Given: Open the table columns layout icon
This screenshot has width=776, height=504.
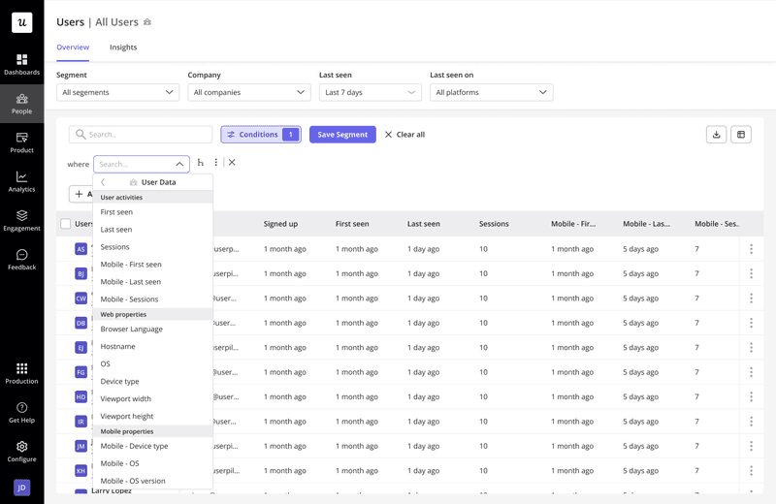Looking at the screenshot, I should point(741,135).
